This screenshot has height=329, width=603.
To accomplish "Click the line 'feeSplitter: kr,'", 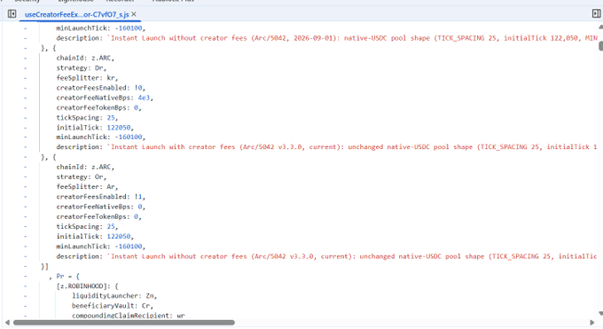I will [x=87, y=78].
